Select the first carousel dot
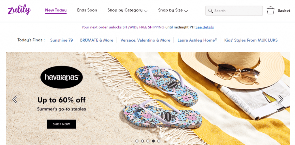Screen dimensions: 295x145 (x=137, y=141)
